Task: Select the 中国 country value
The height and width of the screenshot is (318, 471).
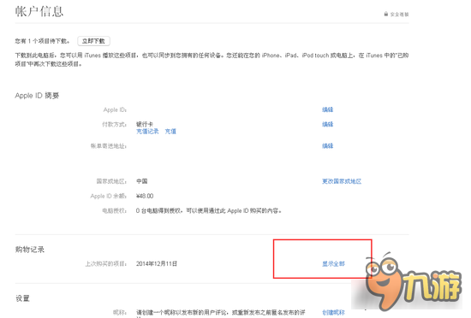Action: [x=142, y=181]
